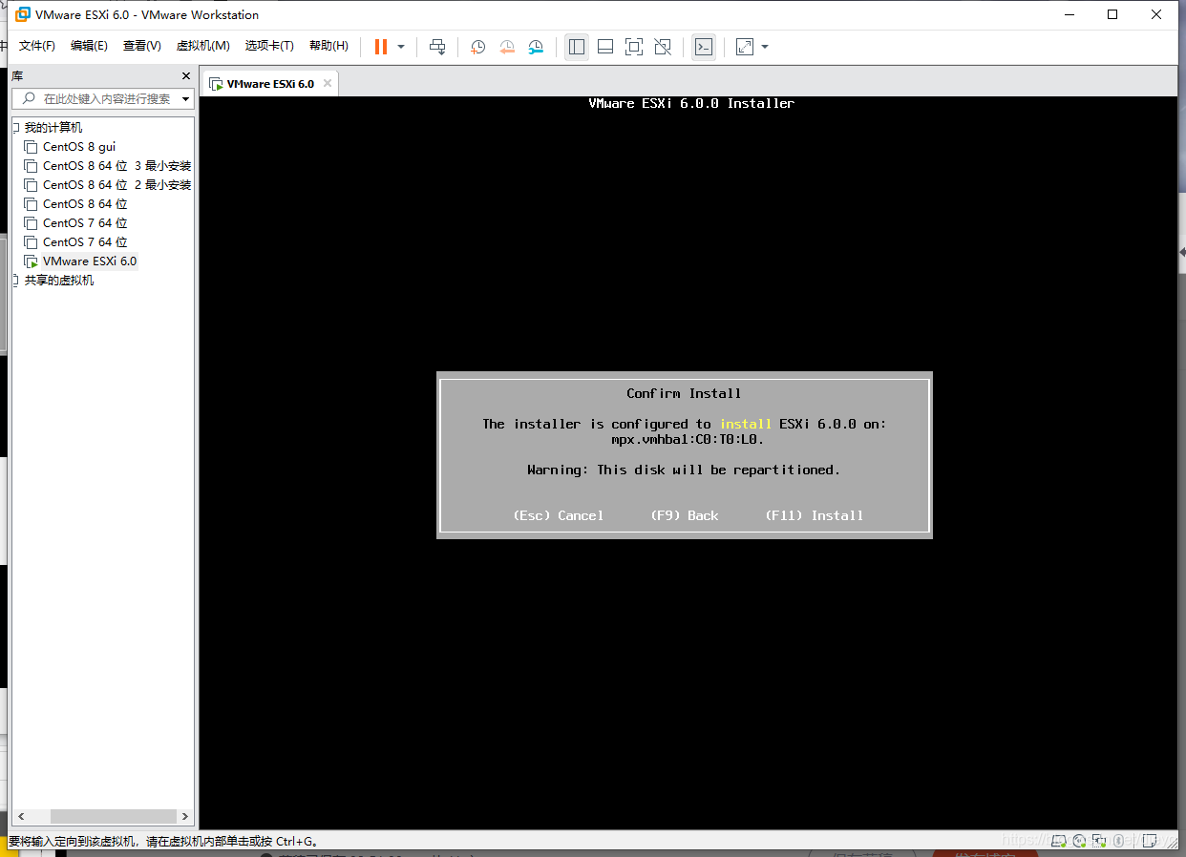Take a snapshot of this virtual machine

coord(478,46)
